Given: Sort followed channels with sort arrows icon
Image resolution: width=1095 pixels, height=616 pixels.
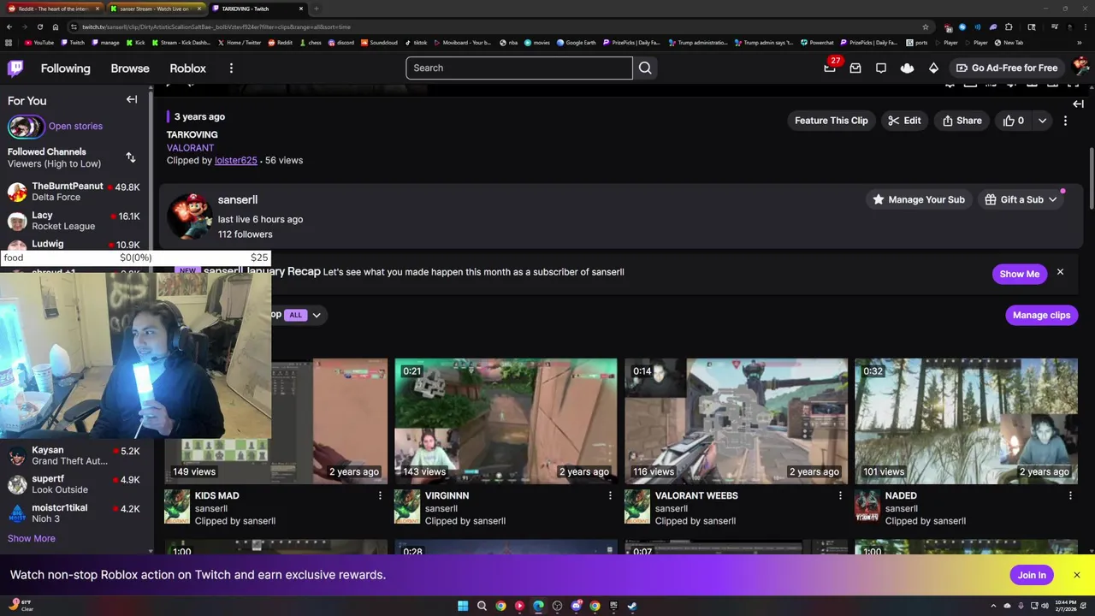Looking at the screenshot, I should [x=131, y=157].
